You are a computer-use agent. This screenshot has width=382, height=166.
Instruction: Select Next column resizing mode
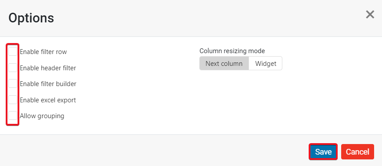(224, 63)
